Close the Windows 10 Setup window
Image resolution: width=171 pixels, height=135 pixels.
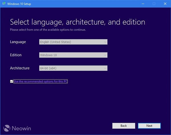tap(165, 4)
